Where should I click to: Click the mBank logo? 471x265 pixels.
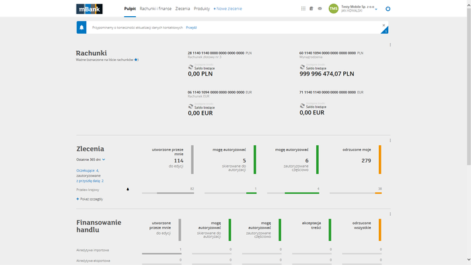point(89,9)
